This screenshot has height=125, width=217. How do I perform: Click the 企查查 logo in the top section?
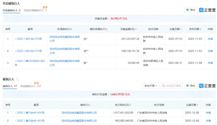coord(207,10)
